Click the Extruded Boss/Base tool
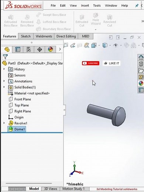The image size is (144, 192). coord(11,21)
